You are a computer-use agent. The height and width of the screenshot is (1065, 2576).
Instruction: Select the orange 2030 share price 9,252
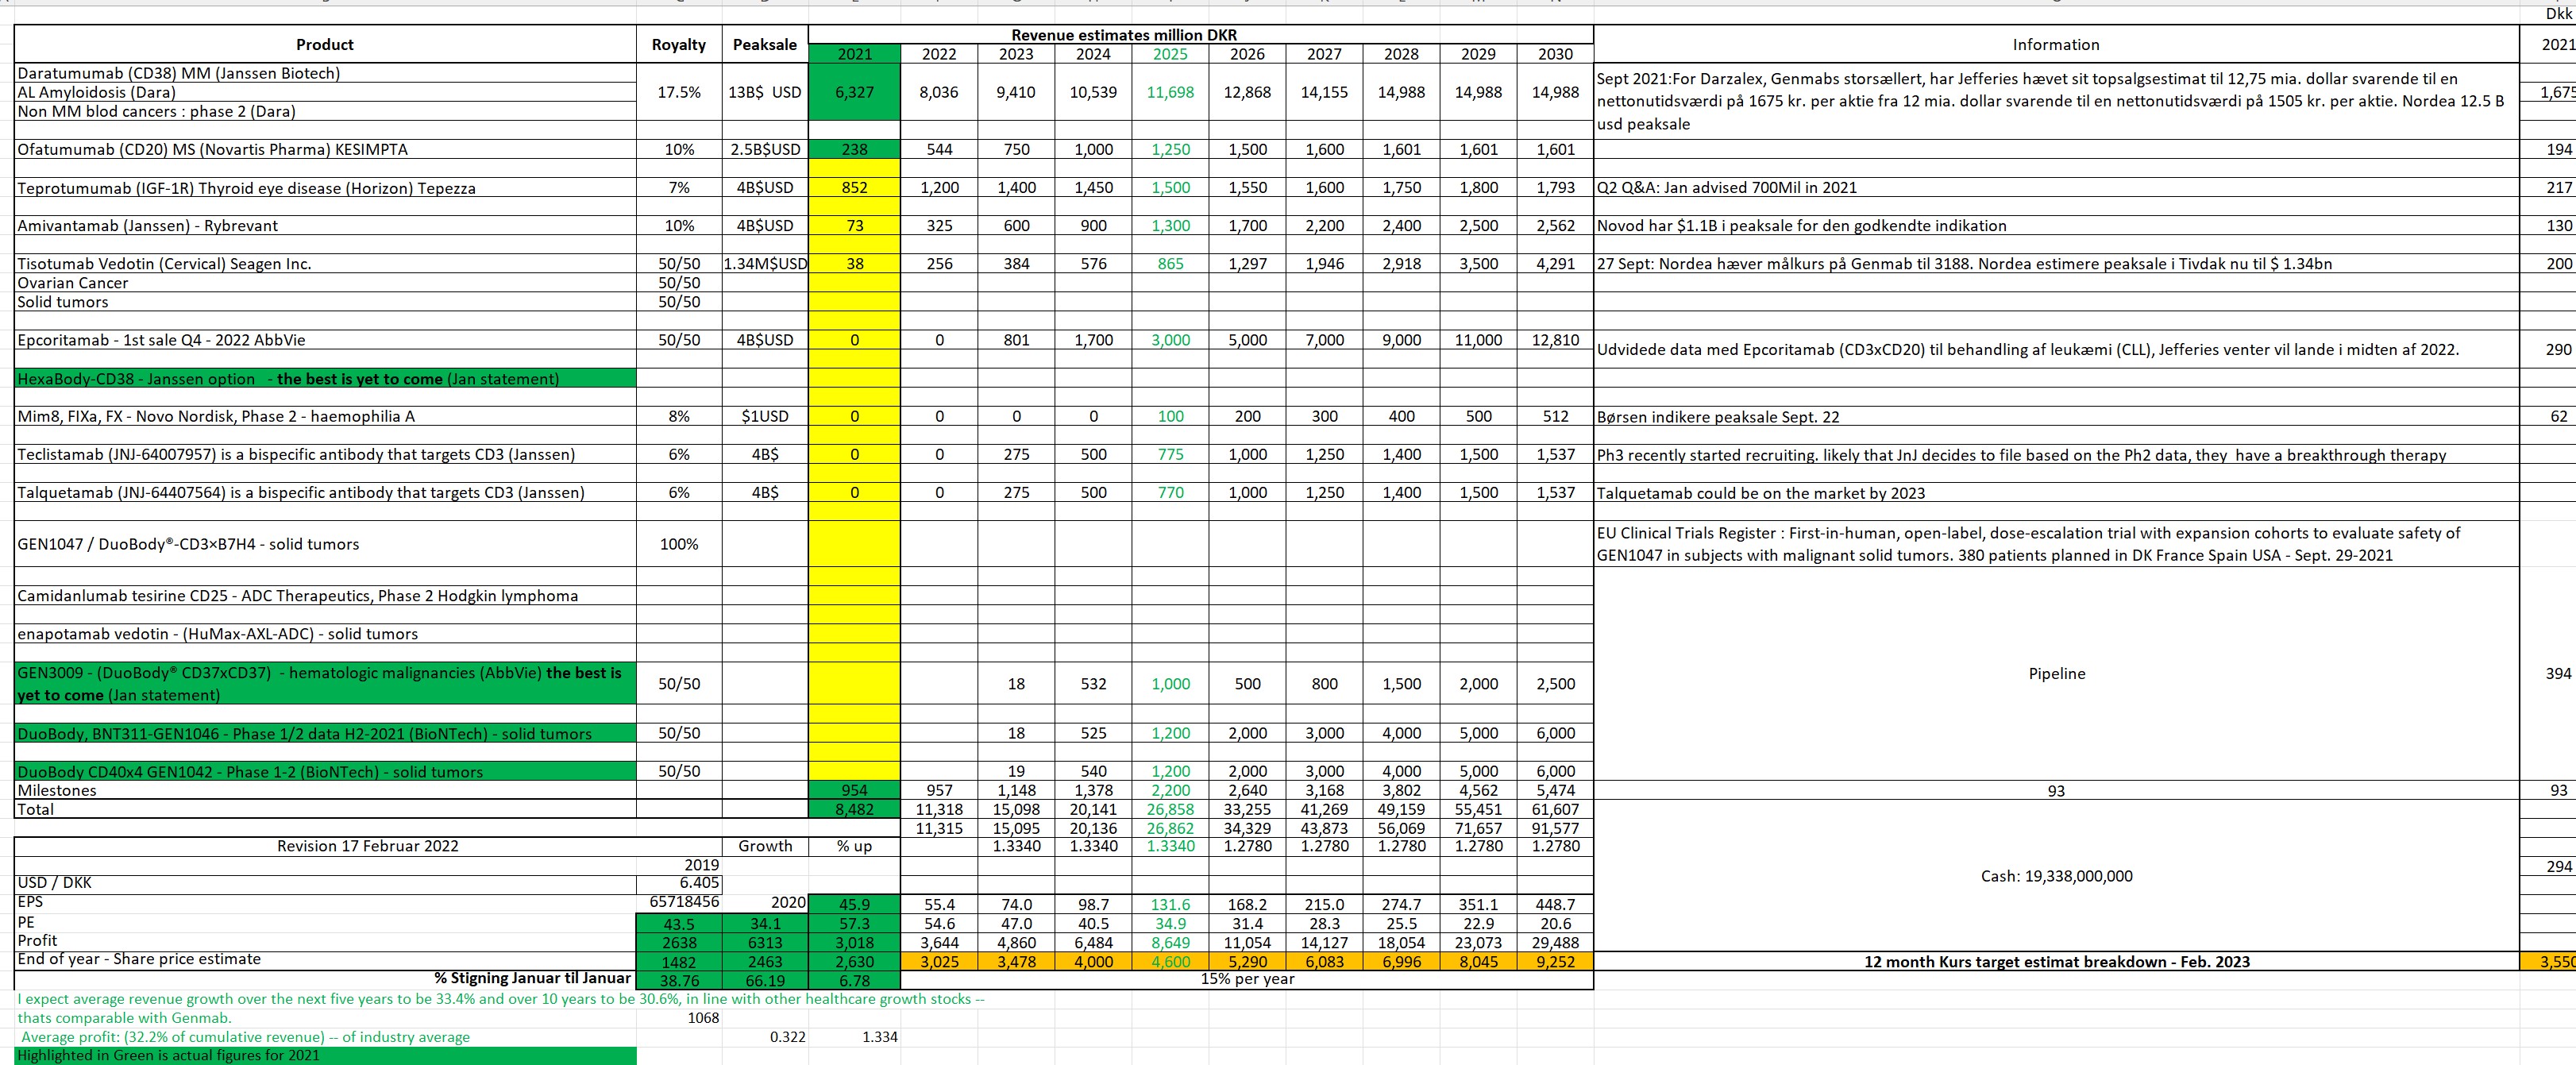pyautogui.click(x=1555, y=961)
